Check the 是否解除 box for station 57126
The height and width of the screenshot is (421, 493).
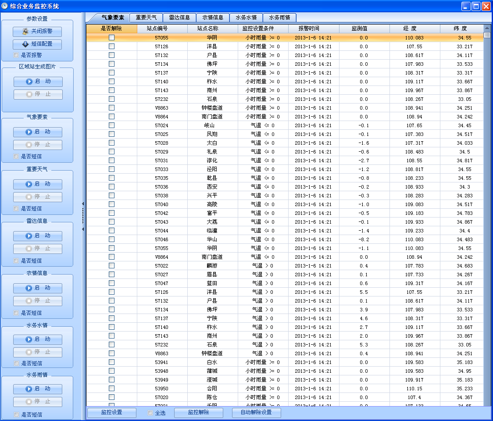pyautogui.click(x=111, y=46)
